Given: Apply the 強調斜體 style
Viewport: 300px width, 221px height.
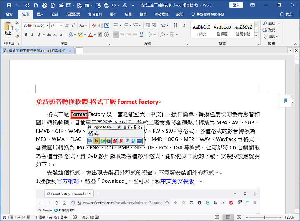Looking at the screenshot, I should pos(243,30).
